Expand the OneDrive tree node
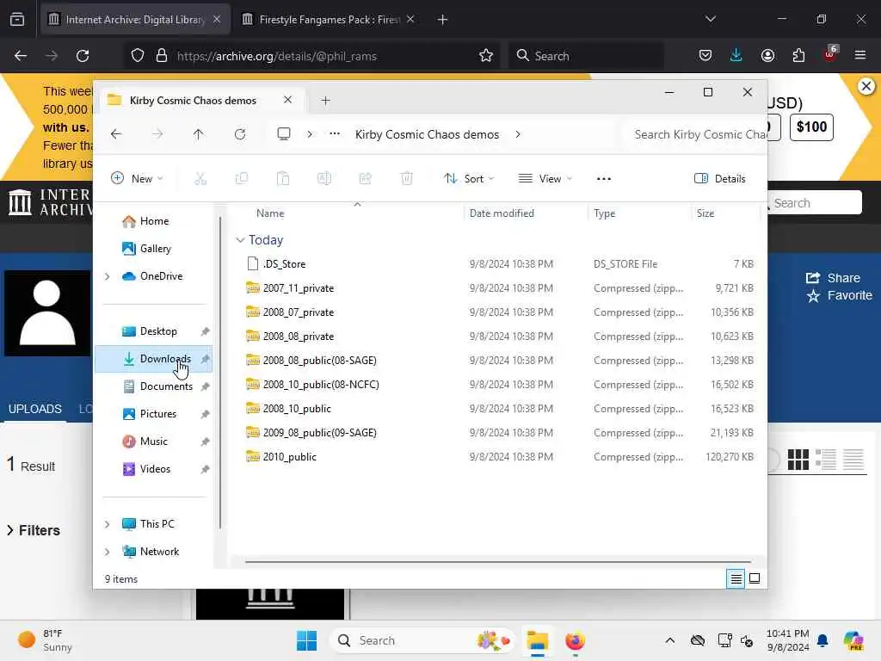The image size is (881, 661). pos(107,276)
